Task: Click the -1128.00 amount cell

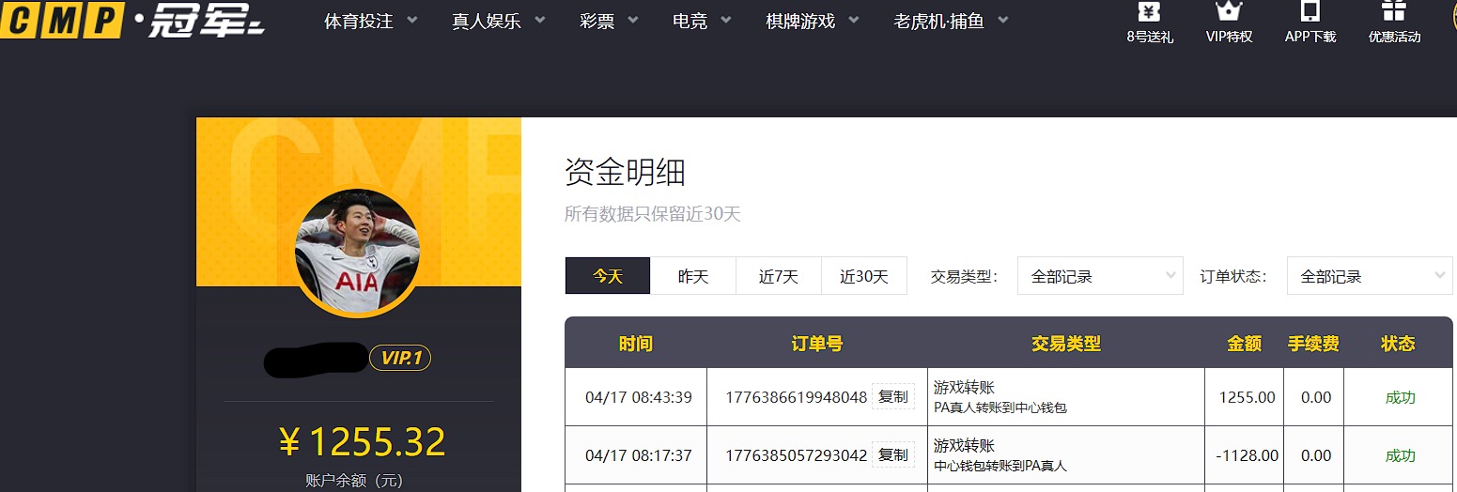Action: point(1247,455)
